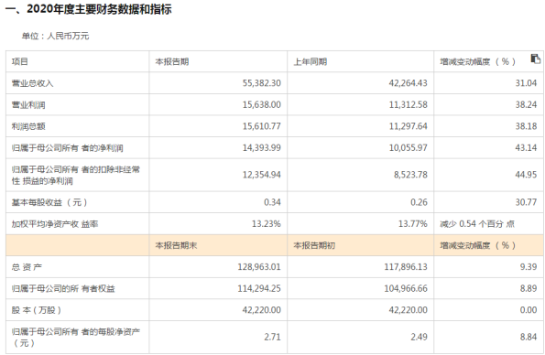Select the '利润总额' row label
The image size is (545, 355).
pyautogui.click(x=28, y=126)
